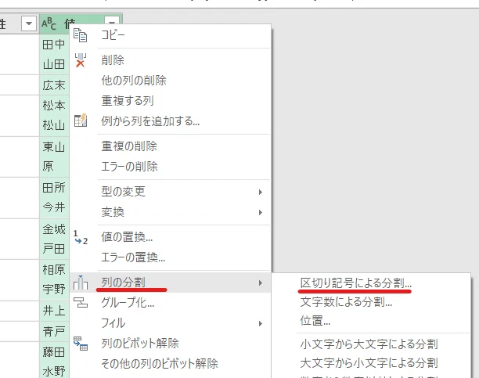Click the cell 松山
Viewport: 479px width, 378px height.
tap(54, 125)
